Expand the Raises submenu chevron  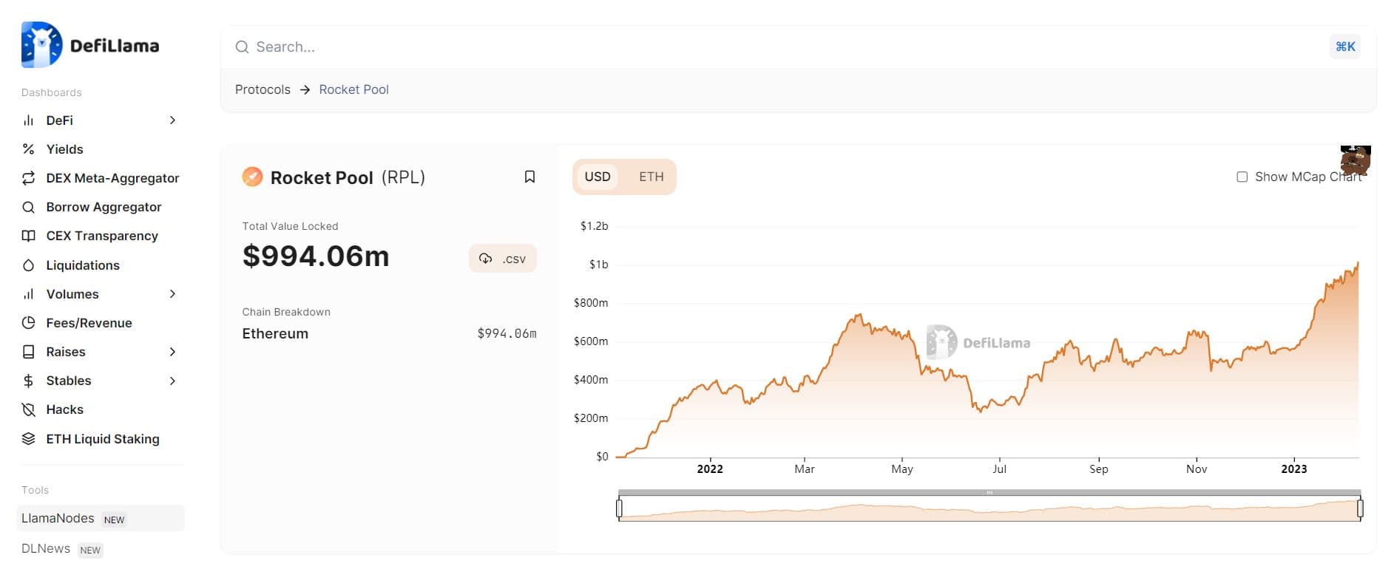(172, 352)
